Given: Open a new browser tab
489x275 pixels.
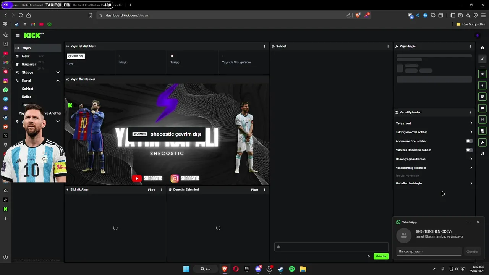Looking at the screenshot, I should click(x=130, y=5).
